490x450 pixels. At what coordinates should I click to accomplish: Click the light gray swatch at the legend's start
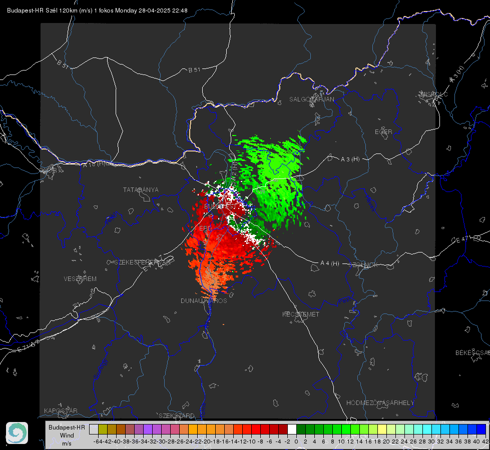[x=94, y=429]
